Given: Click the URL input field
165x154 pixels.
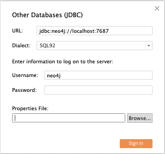Looking at the screenshot, I should (x=94, y=31).
